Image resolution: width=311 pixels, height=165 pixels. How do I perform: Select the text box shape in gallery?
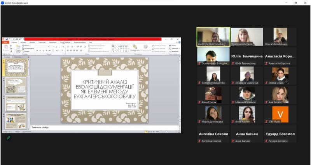pyautogui.click(x=113, y=46)
